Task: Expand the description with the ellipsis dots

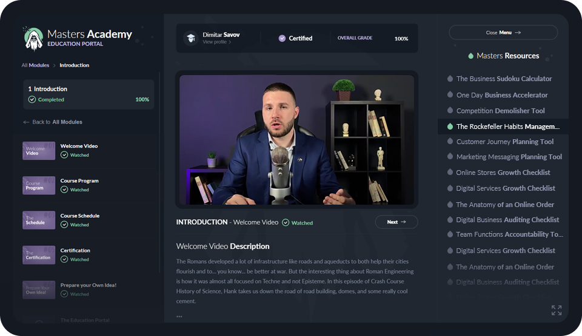Action: [179, 317]
